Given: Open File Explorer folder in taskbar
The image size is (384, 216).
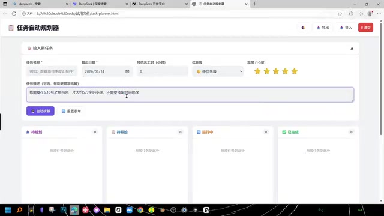Looking at the screenshot, I should tap(107, 210).
